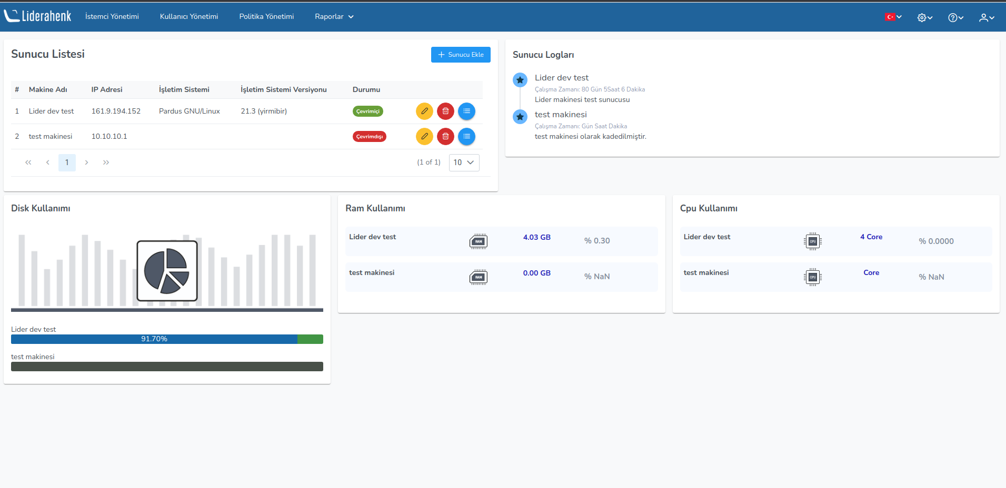Screen dimensions: 1006x488
Task: Go to Politika Yönetimi
Action: click(x=266, y=16)
